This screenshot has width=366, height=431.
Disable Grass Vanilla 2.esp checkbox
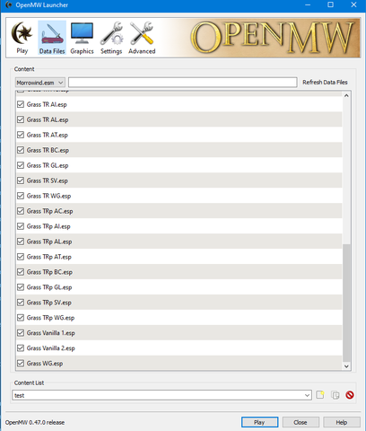point(21,348)
